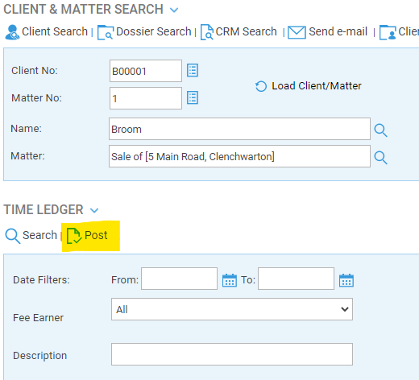Image resolution: width=419 pixels, height=380 pixels.
Task: Open the Fee Earner dropdown
Action: click(232, 309)
